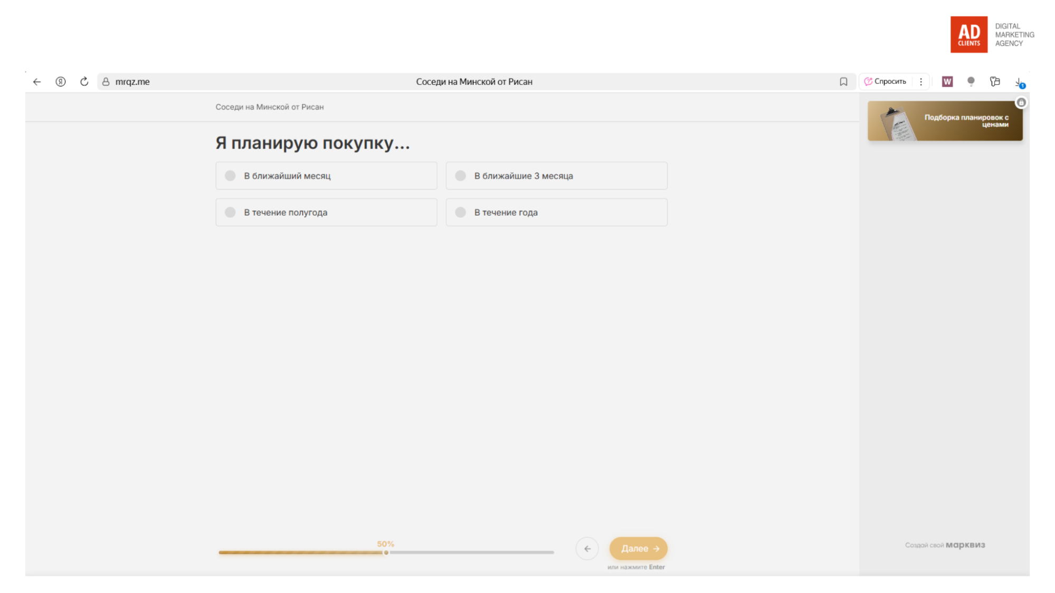Click the browser back arrow icon
This screenshot has height=593, width=1055.
click(x=37, y=82)
